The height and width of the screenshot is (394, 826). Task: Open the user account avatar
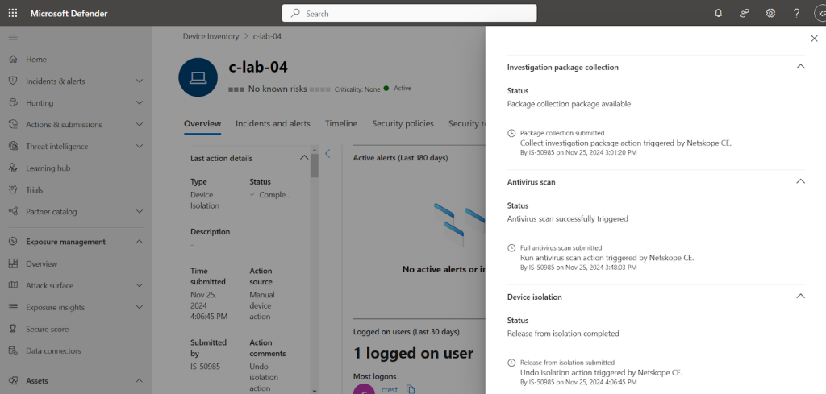click(820, 13)
